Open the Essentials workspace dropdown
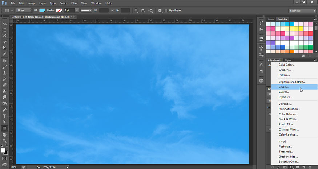 [302, 11]
